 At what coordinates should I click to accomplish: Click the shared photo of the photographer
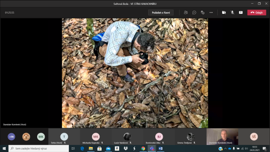(135, 73)
